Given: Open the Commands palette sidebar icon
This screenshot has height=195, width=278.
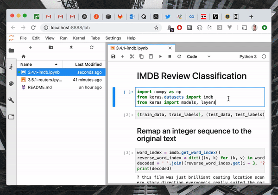Looking at the screenshot, I should pos(11,84).
